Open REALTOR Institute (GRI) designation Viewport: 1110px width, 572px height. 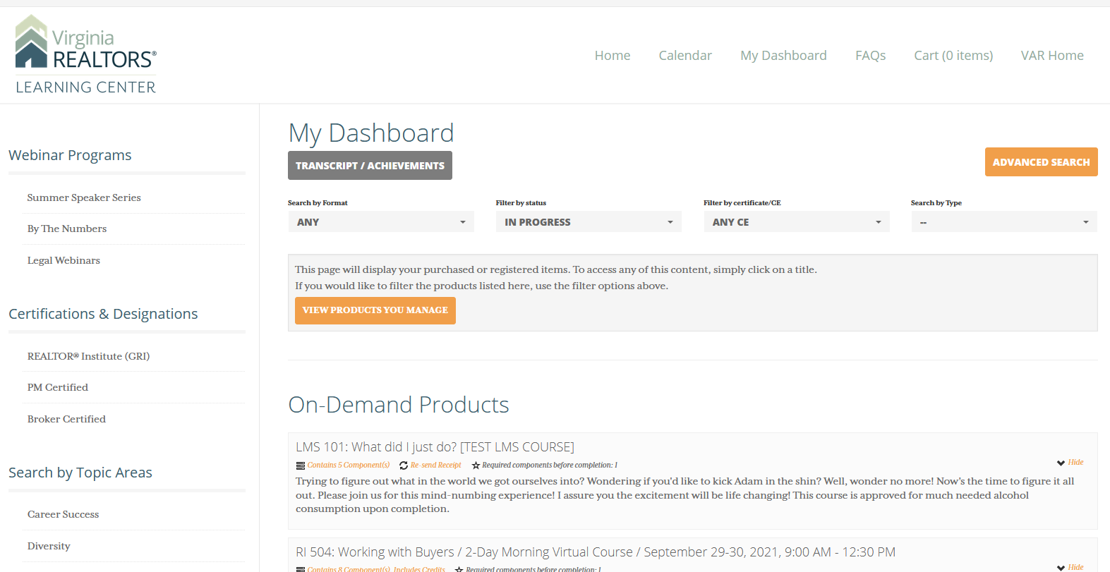(x=88, y=356)
